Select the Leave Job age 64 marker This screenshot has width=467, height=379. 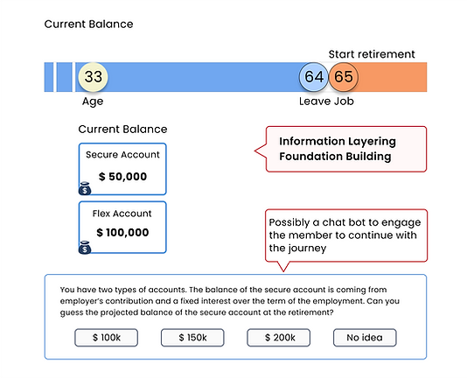click(314, 77)
